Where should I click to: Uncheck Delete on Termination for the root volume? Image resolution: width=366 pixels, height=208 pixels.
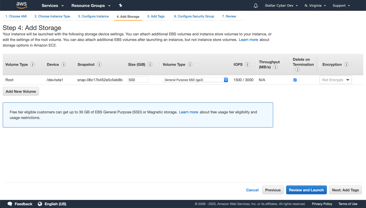(295, 80)
